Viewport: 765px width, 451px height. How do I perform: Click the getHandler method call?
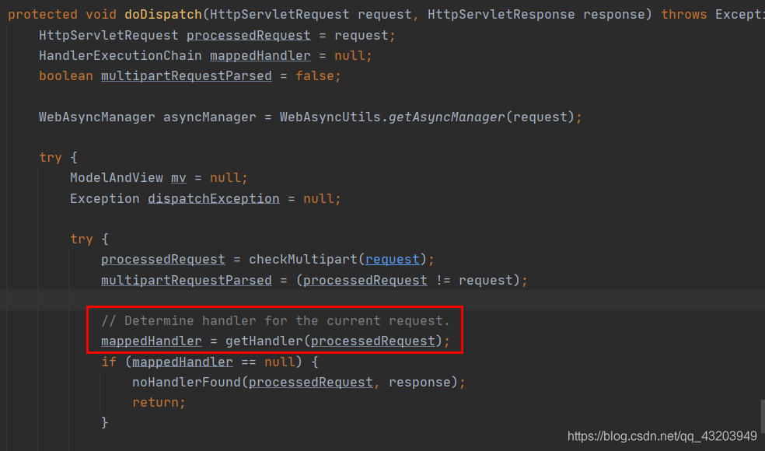(264, 341)
